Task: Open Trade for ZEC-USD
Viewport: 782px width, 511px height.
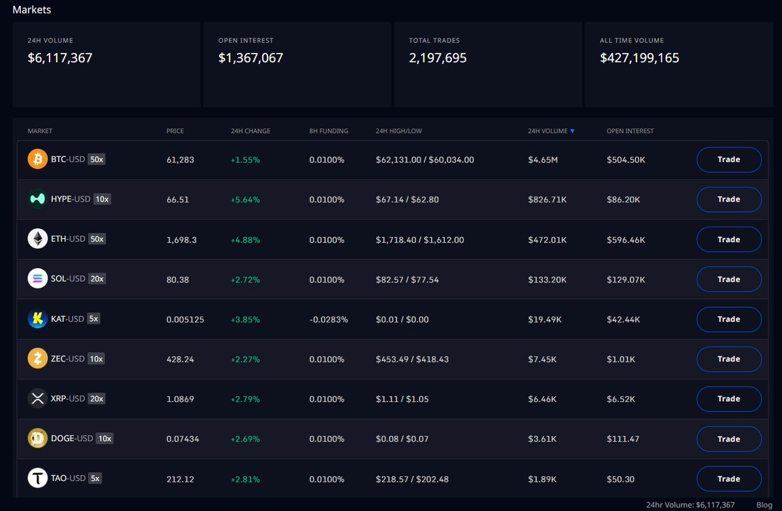Action: (729, 360)
